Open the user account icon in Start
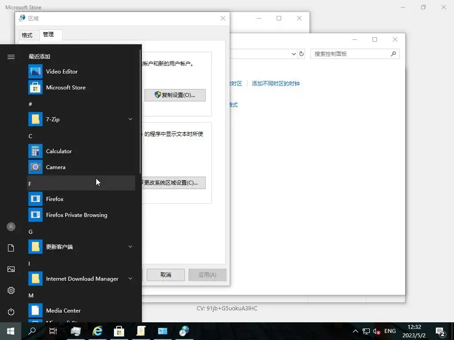Screen dimensions: 454x340 11,227
